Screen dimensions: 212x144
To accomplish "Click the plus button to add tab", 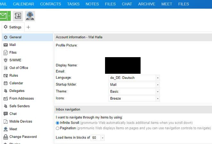I will pos(28,27).
